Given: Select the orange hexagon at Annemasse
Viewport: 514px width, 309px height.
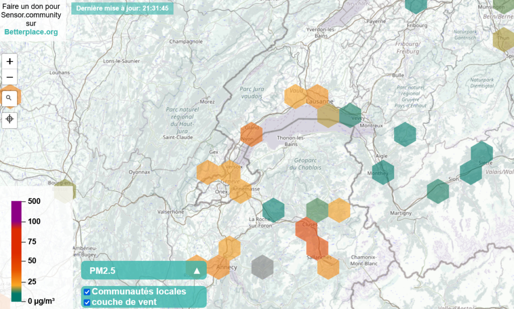Looking at the screenshot, I should pyautogui.click(x=240, y=192).
